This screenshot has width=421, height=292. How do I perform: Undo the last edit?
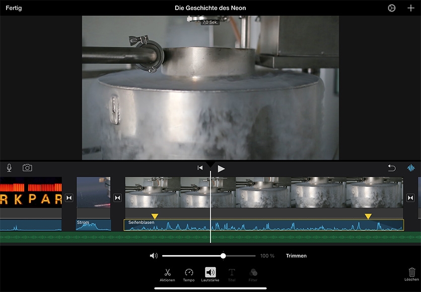(x=392, y=168)
